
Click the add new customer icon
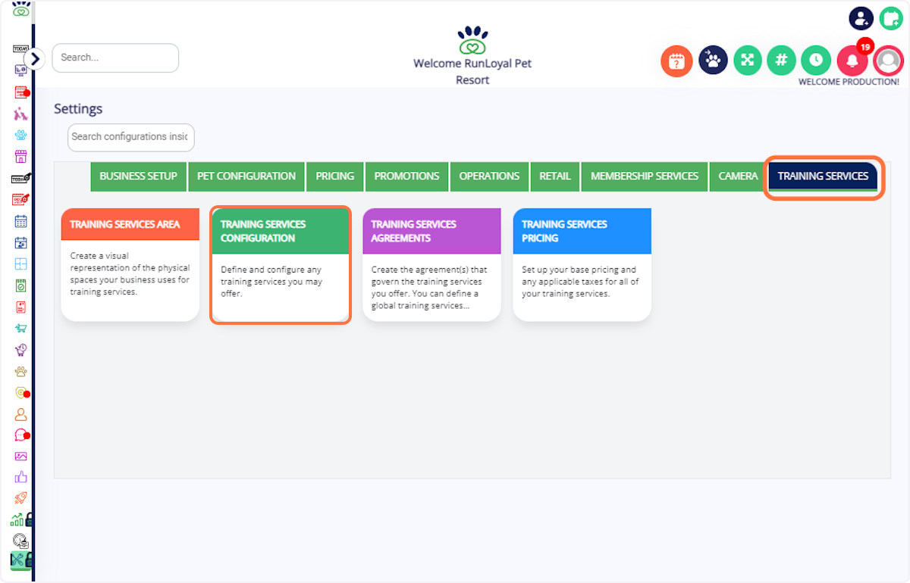[861, 18]
